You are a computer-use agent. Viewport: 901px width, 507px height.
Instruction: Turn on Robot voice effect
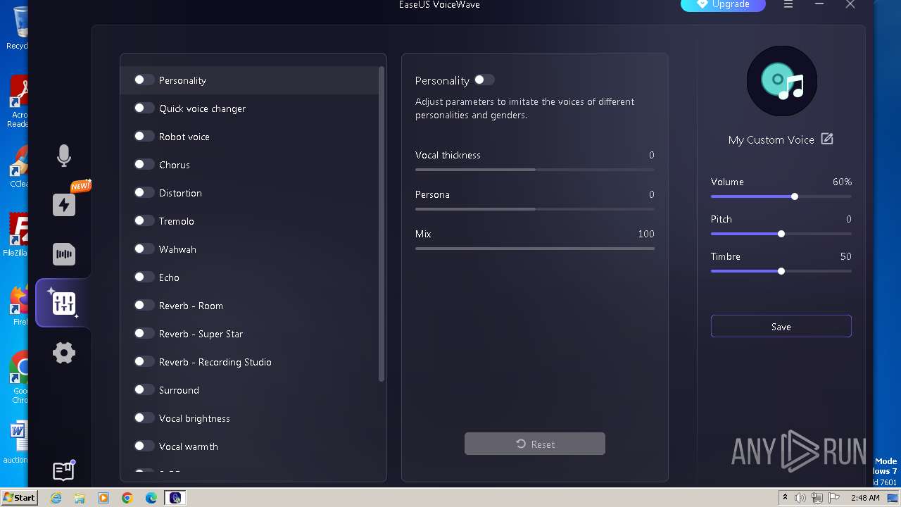point(144,137)
